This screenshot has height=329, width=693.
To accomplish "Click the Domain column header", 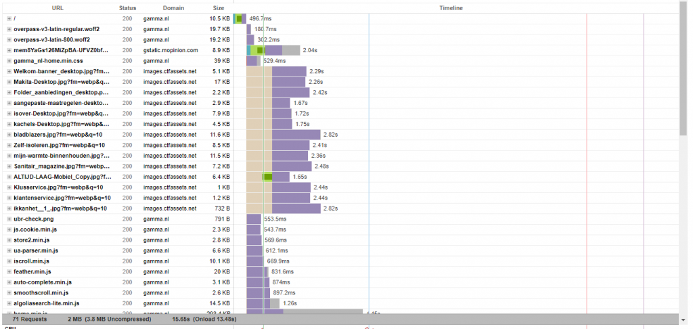I will click(x=173, y=8).
